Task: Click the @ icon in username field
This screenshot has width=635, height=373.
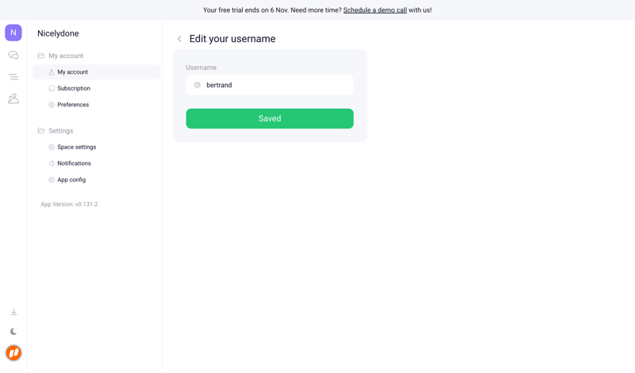Action: click(198, 85)
